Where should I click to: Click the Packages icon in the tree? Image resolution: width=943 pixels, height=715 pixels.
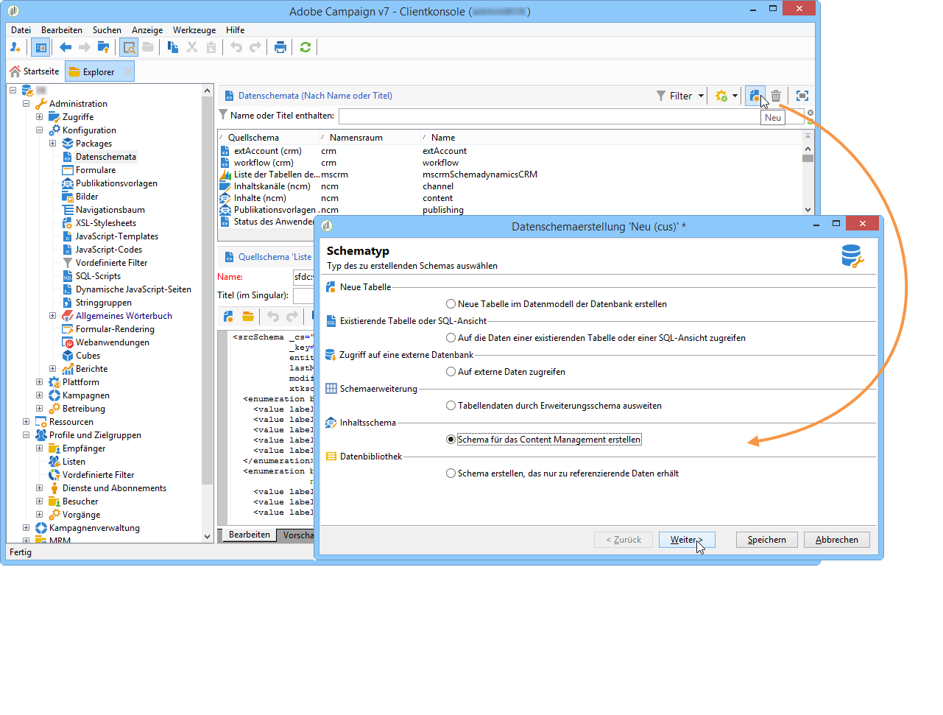(68, 144)
